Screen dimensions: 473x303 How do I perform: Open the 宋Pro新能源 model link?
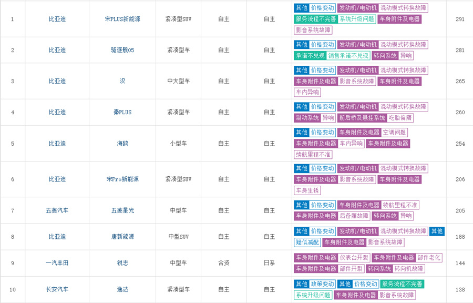(x=122, y=179)
